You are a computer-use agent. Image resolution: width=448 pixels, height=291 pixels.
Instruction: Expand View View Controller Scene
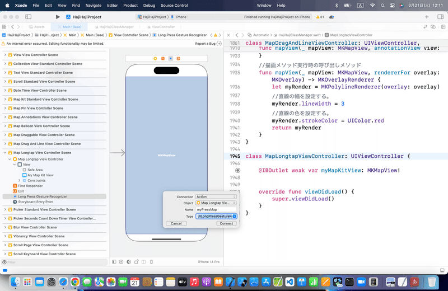pos(5,54)
